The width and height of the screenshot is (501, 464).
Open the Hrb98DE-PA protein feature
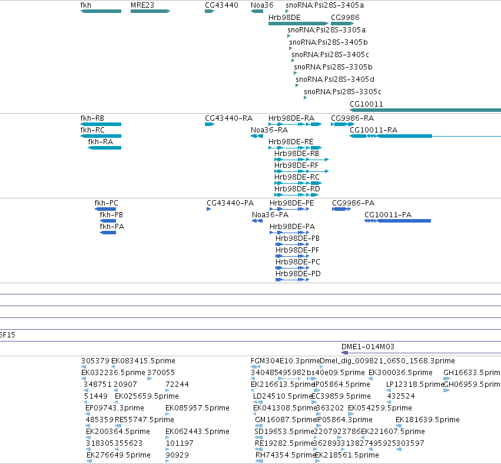[x=290, y=233]
